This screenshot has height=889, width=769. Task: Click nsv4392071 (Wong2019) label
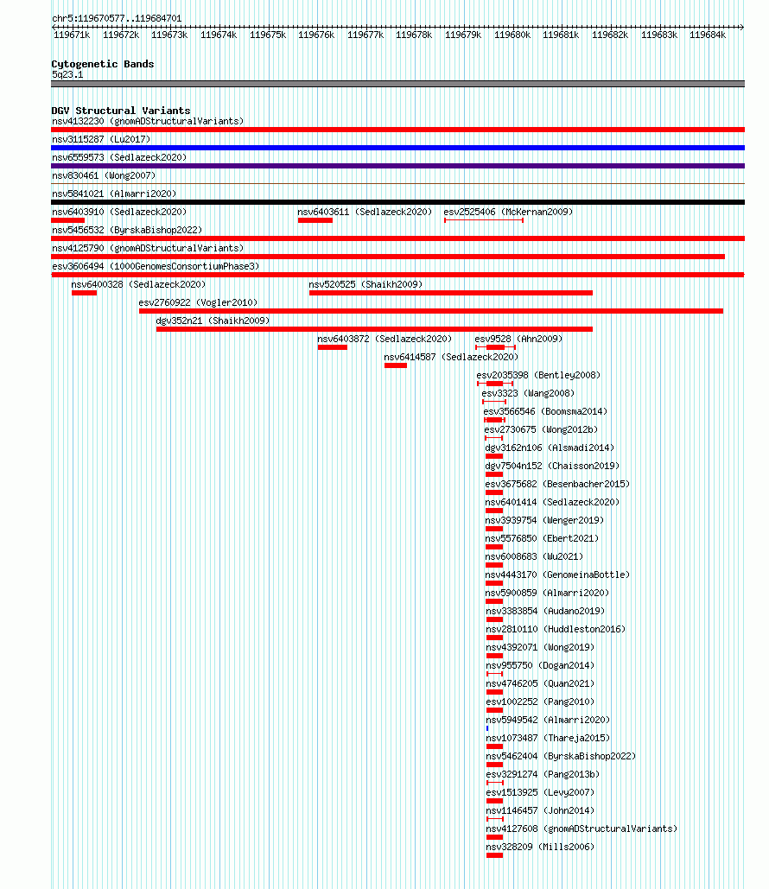coord(540,647)
